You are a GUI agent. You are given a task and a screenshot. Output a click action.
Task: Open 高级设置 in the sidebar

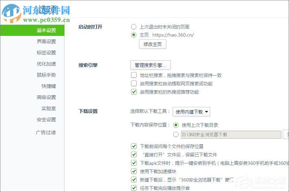(46, 97)
